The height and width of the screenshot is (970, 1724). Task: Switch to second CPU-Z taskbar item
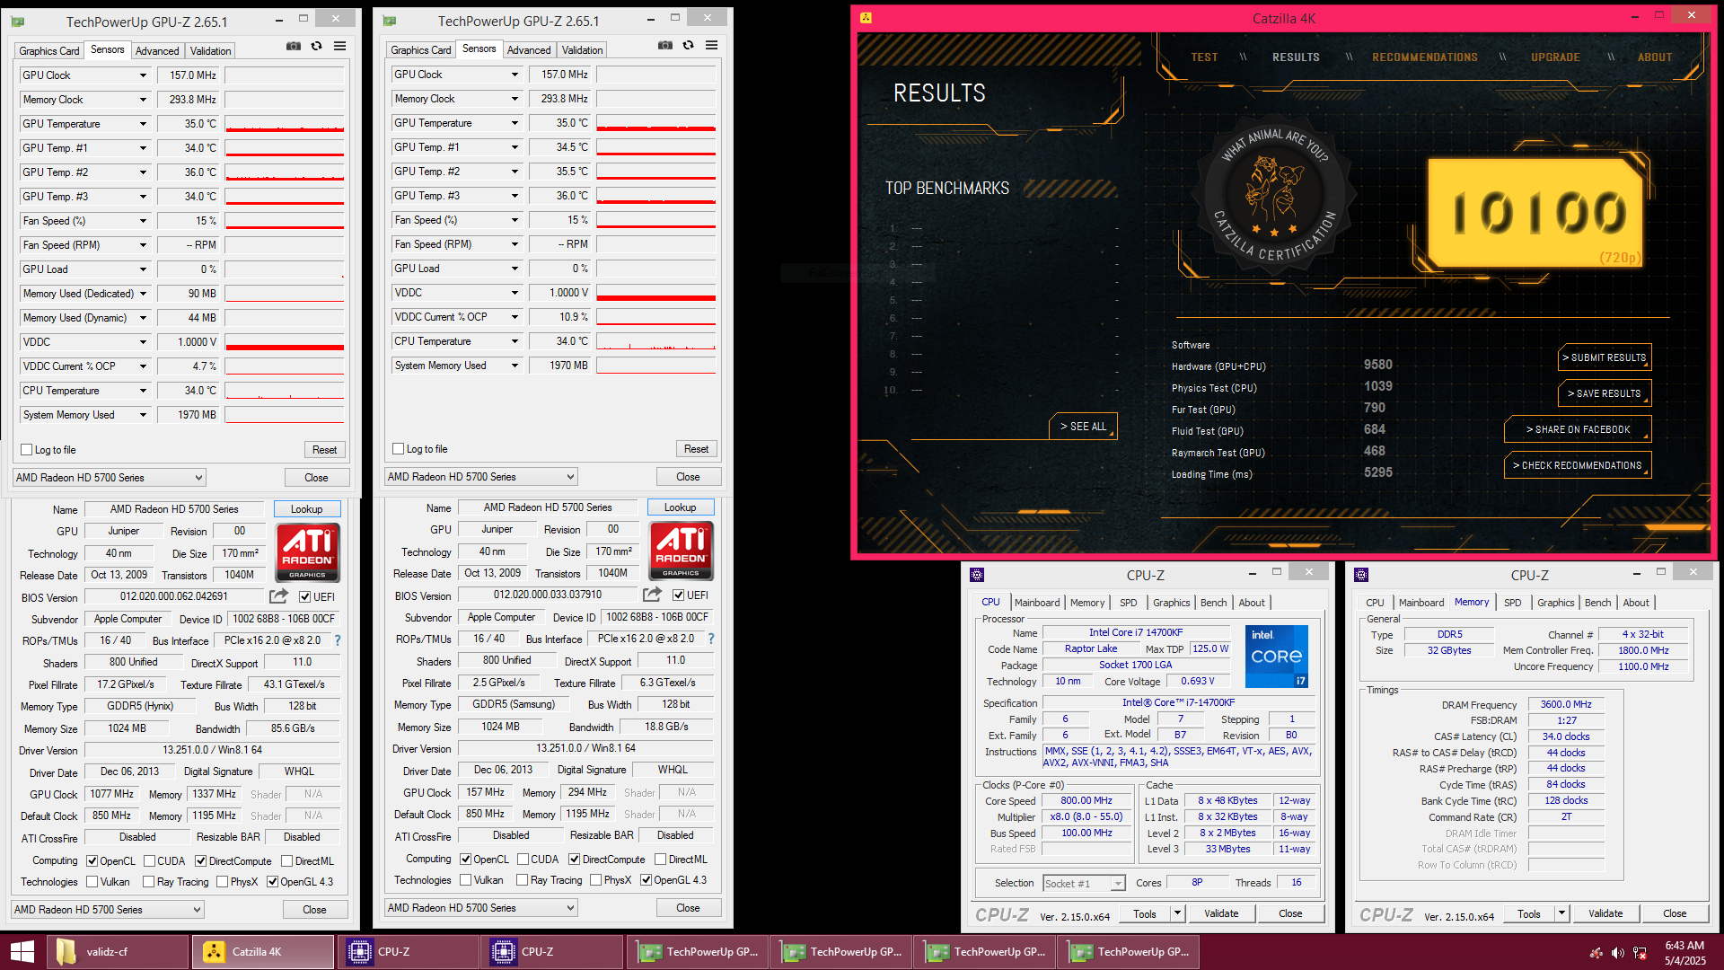[552, 952]
